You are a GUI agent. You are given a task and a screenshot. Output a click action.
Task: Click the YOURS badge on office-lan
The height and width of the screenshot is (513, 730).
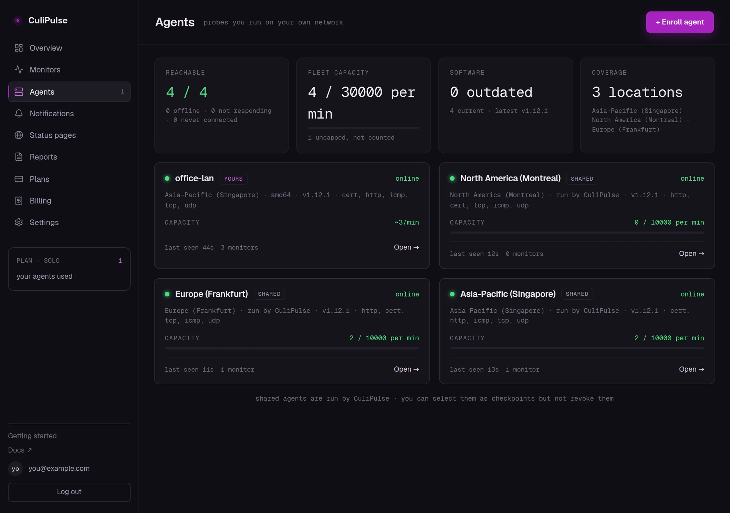tap(233, 179)
